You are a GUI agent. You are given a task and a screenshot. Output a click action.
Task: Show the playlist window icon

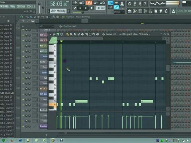130,11
